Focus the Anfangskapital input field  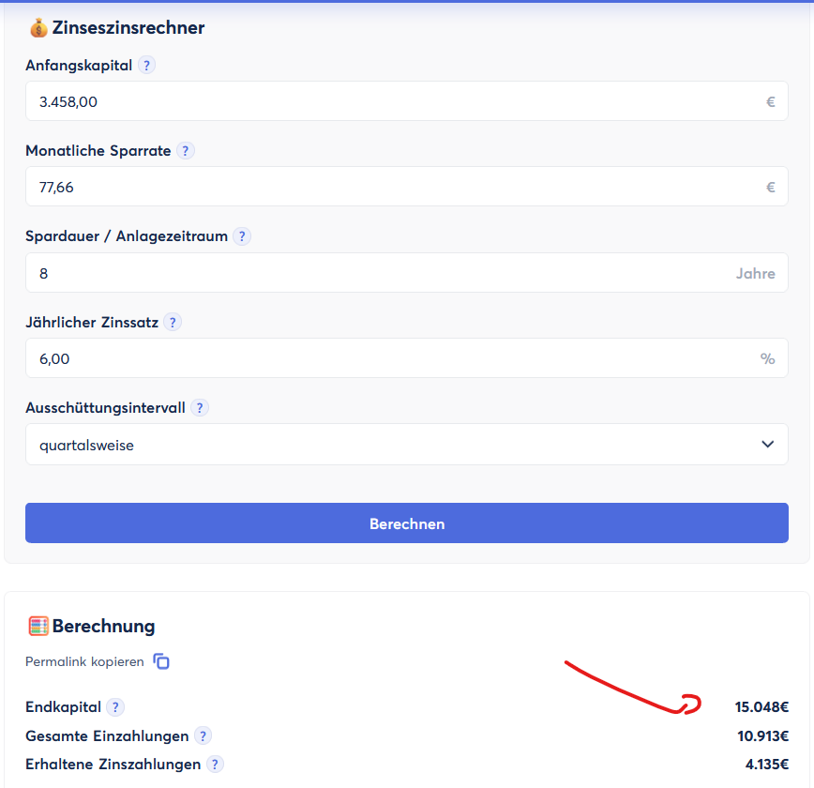[x=394, y=101]
